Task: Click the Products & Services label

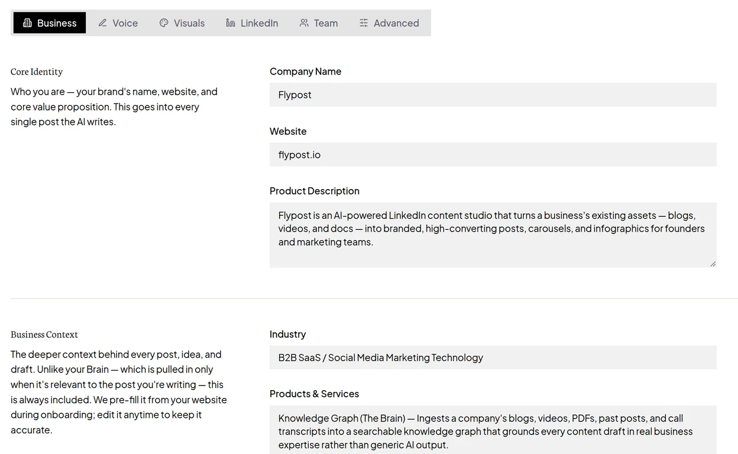Action: [x=314, y=394]
